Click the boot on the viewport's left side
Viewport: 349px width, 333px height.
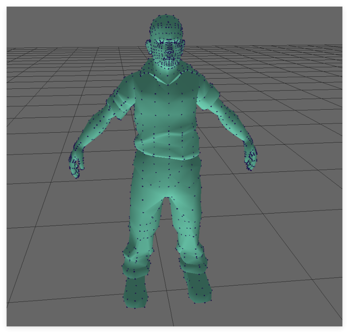pyautogui.click(x=135, y=293)
